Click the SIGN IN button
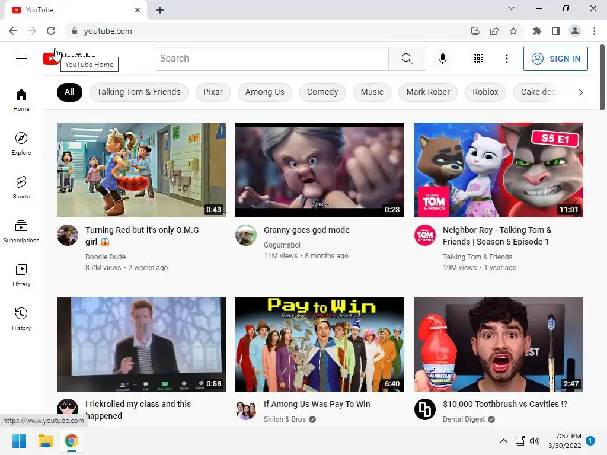Image resolution: width=607 pixels, height=455 pixels. (x=555, y=59)
